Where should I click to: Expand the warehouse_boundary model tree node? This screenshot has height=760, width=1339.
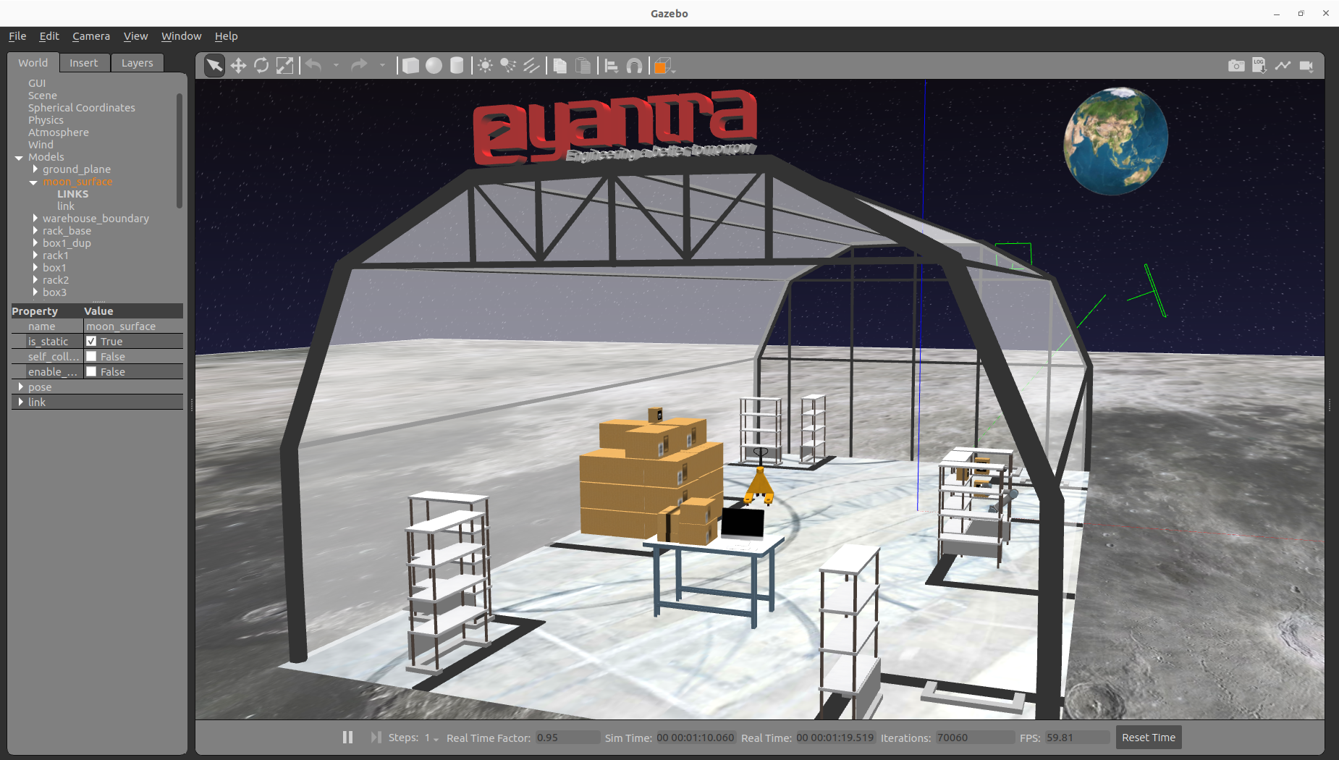click(35, 218)
